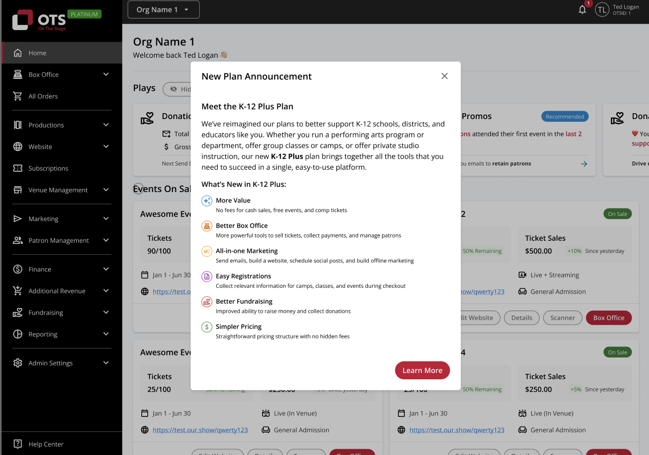Click the Productions icon in sidebar

point(18,125)
